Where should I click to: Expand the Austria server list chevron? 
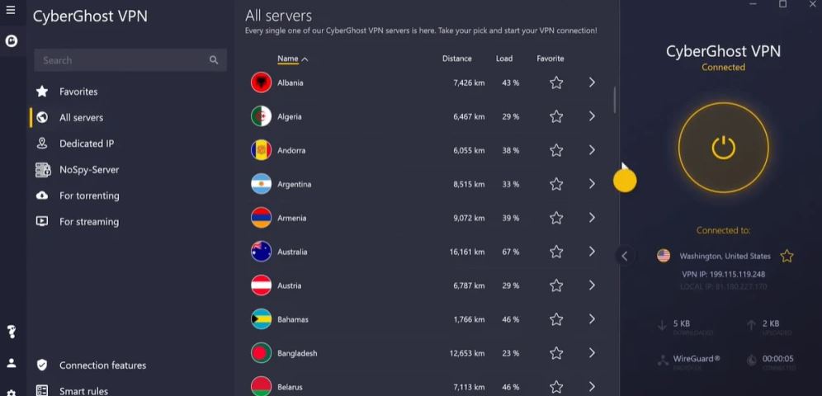tap(592, 285)
